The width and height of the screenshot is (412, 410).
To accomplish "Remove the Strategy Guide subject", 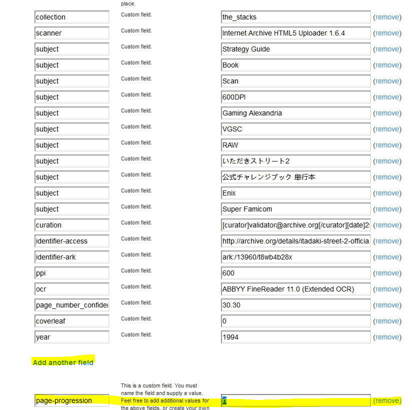I will [387, 49].
